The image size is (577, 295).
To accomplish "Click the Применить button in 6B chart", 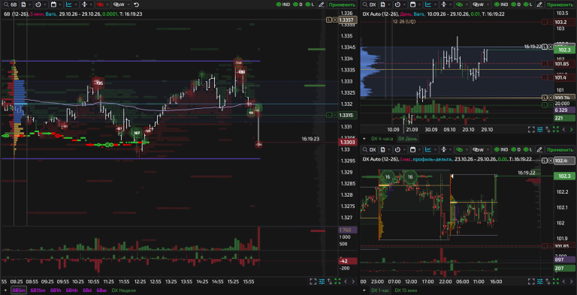I will click(342, 5).
